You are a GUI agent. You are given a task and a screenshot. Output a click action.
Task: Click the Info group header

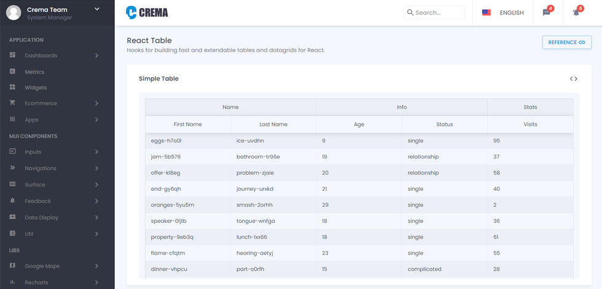coord(402,107)
